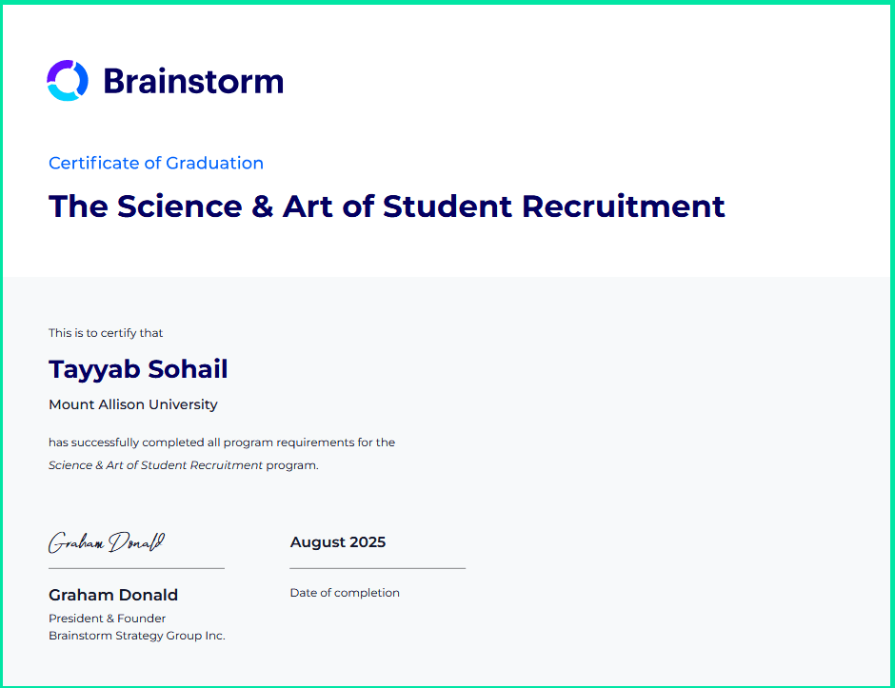This screenshot has width=895, height=688.
Task: Click the handwritten Graham Donald signature
Action: tap(107, 542)
